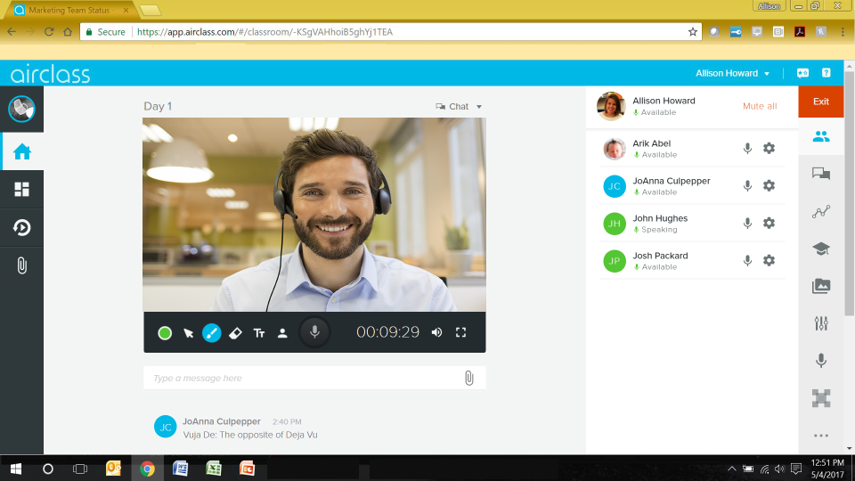Mute Arik Abel's microphone
855x481 pixels.
coord(747,149)
